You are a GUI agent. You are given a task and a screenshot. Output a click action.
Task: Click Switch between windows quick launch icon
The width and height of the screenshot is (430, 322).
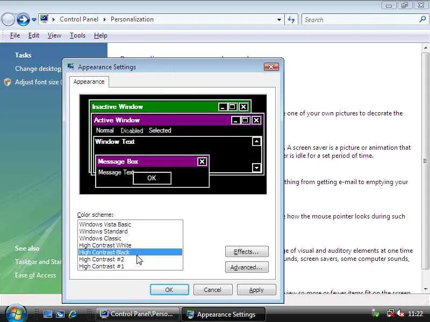[60, 314]
